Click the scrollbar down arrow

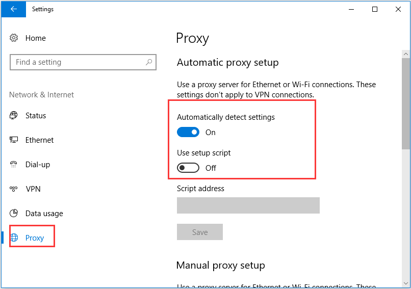coord(406,283)
